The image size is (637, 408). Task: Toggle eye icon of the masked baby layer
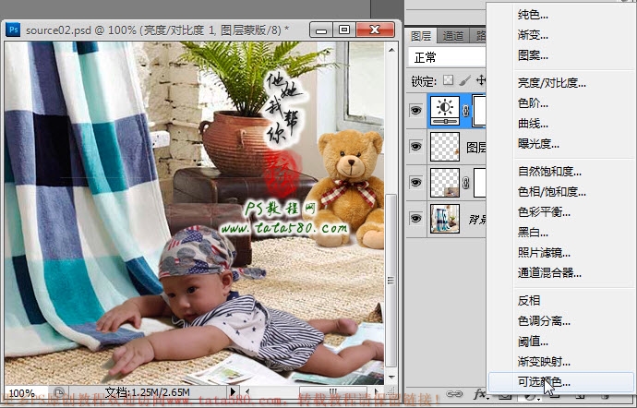pyautogui.click(x=415, y=183)
